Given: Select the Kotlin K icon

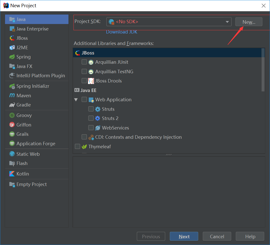Looking at the screenshot, I should coord(12,174).
